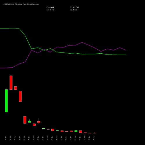Click the red candle for 17 Apr
The image size is (145, 145).
pyautogui.click(x=53, y=130)
